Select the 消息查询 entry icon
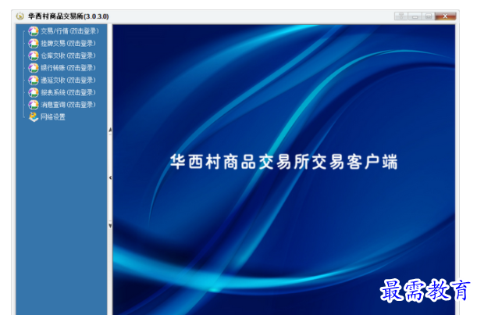 point(34,105)
